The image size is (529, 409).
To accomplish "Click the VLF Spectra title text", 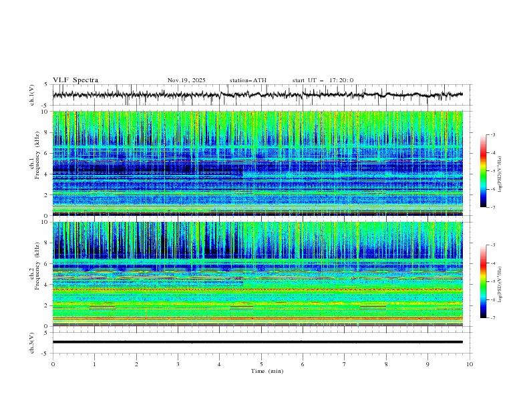I will [75, 80].
